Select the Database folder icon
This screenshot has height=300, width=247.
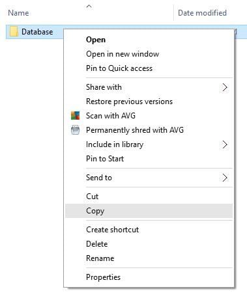(x=14, y=32)
